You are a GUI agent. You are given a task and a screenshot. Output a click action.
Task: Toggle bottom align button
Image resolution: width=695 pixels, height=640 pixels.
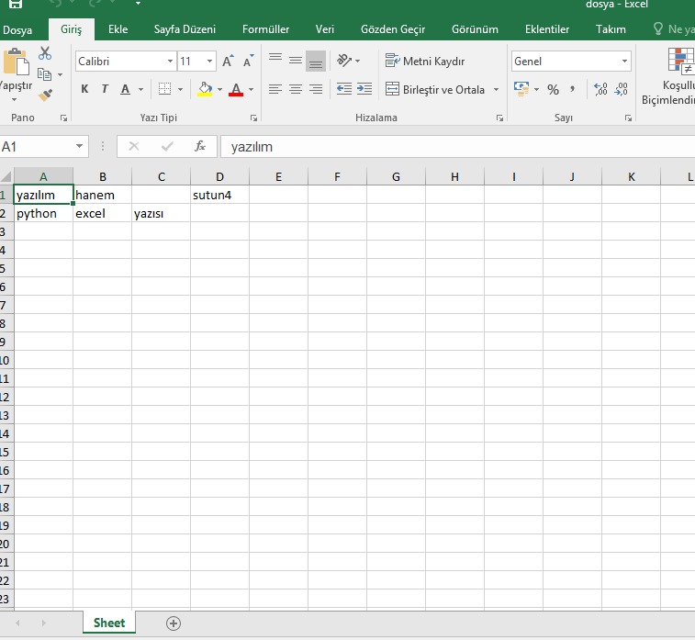pyautogui.click(x=316, y=61)
